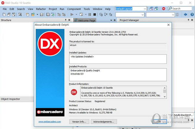Select IntraWeb XIV in Installed Products

pos(77,74)
